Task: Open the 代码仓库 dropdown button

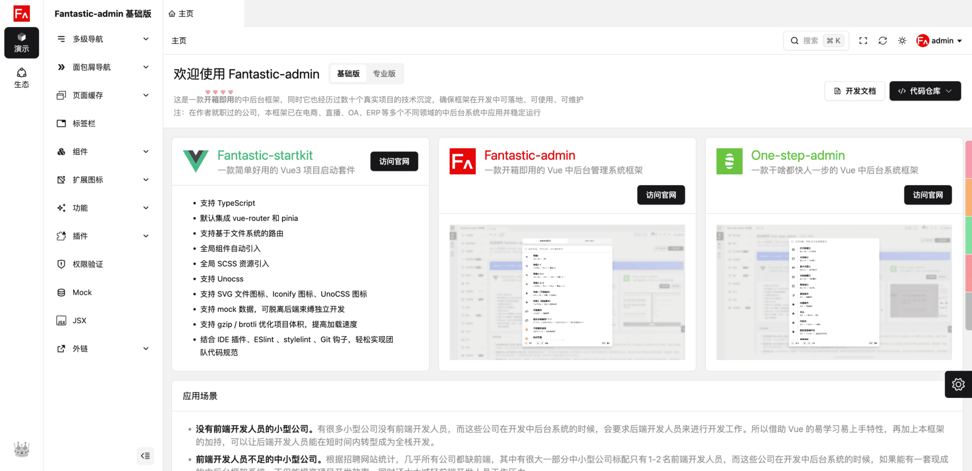Action: pyautogui.click(x=925, y=91)
